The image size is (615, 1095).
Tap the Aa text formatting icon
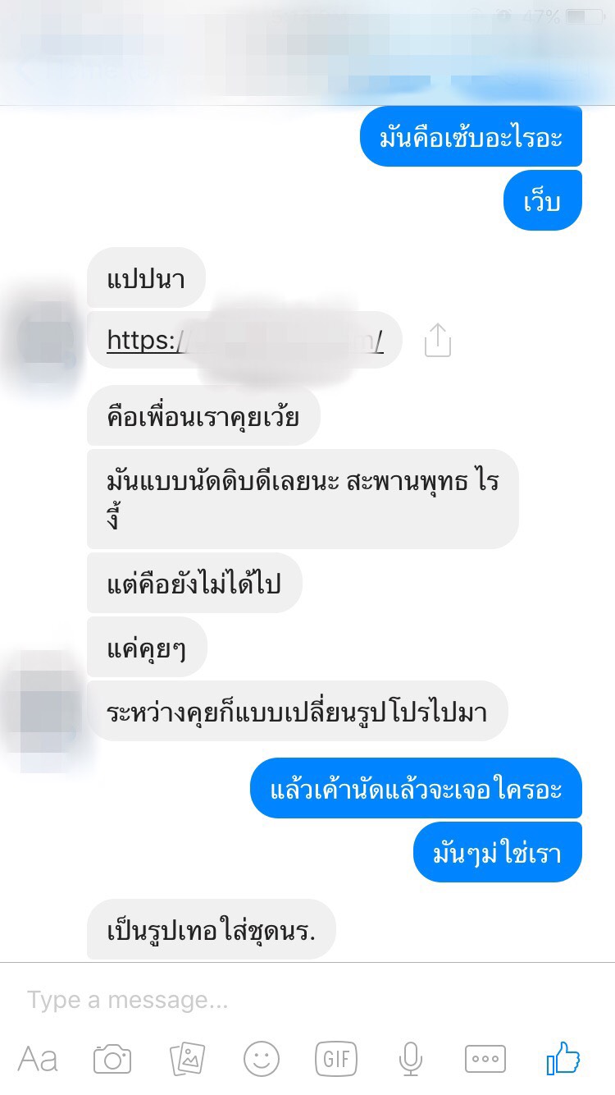38,1059
